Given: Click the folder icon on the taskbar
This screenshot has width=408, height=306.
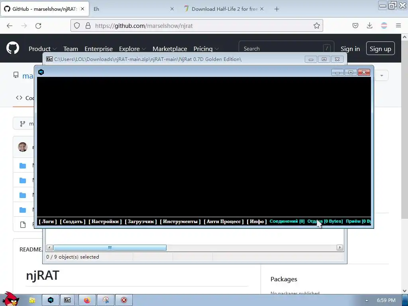Looking at the screenshot, I should click(x=32, y=300).
